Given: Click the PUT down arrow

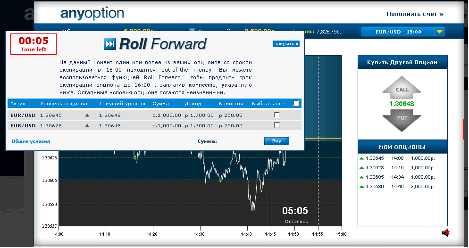Looking at the screenshot, I should pos(402,120).
